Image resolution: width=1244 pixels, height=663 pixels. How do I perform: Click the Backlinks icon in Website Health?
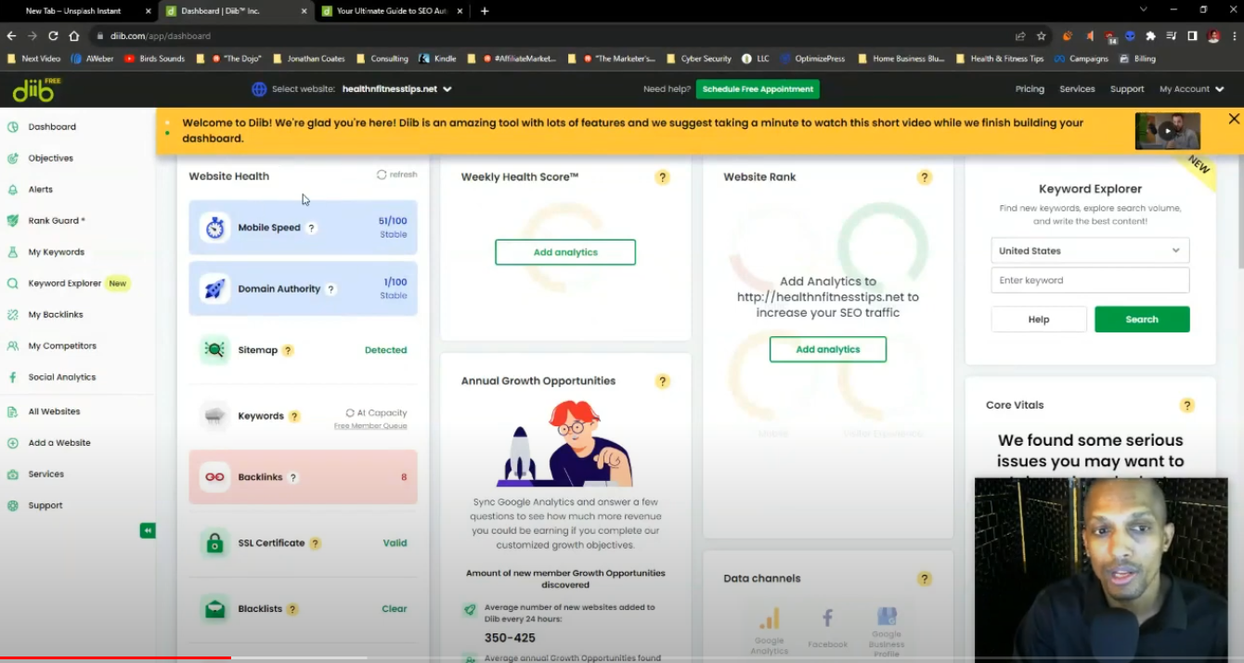pos(214,476)
